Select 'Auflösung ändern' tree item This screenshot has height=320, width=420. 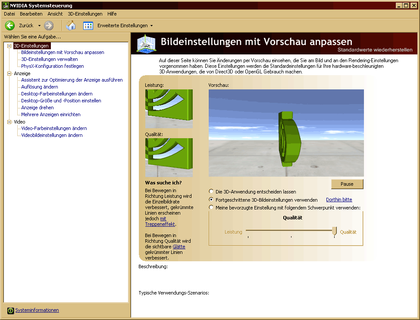point(40,87)
